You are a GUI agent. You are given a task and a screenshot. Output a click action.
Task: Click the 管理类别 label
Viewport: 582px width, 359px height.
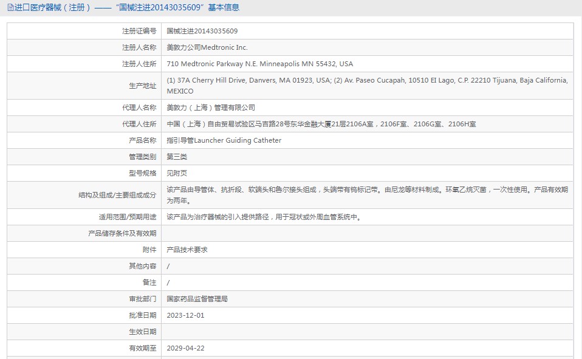[x=143, y=157]
